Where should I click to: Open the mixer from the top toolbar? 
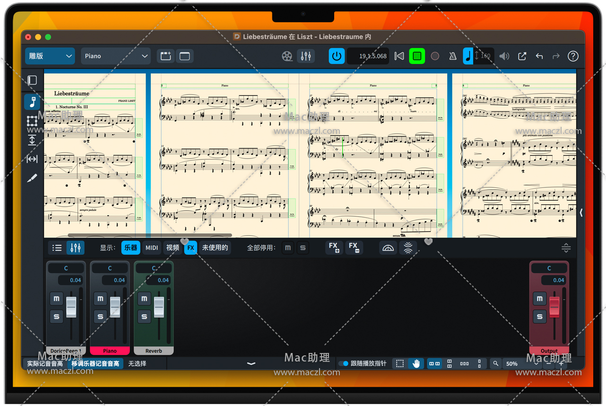tap(306, 56)
